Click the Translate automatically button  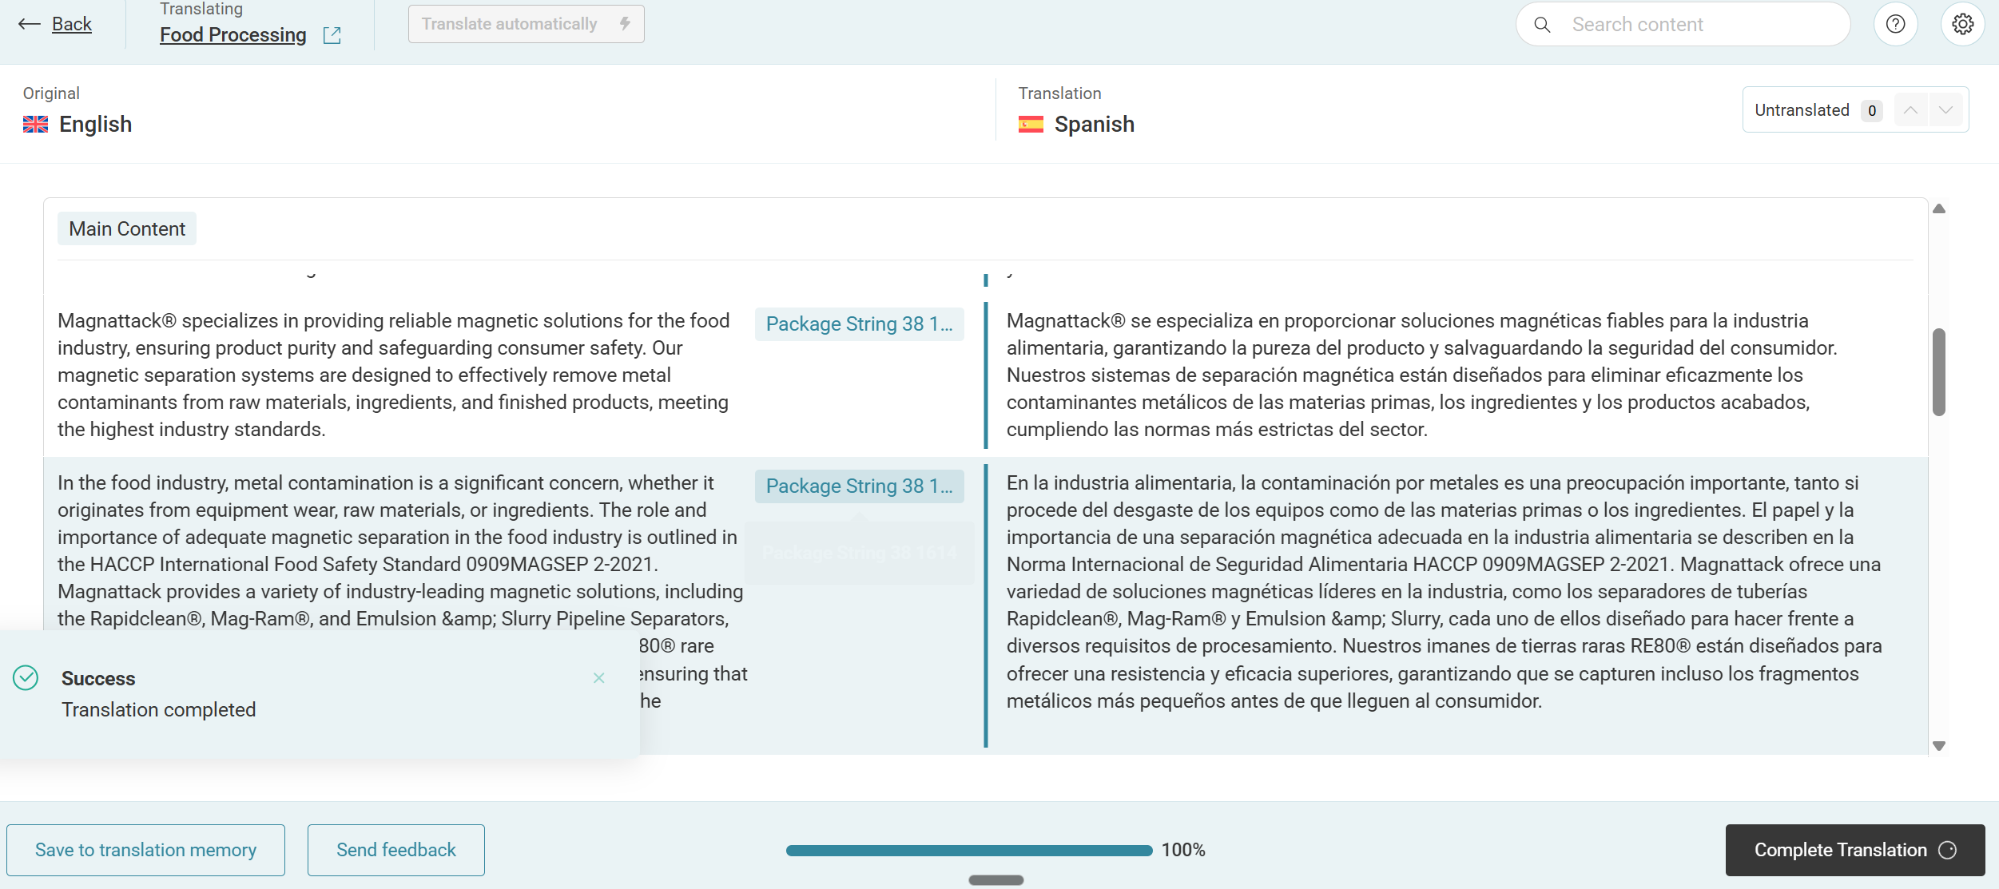tap(526, 24)
